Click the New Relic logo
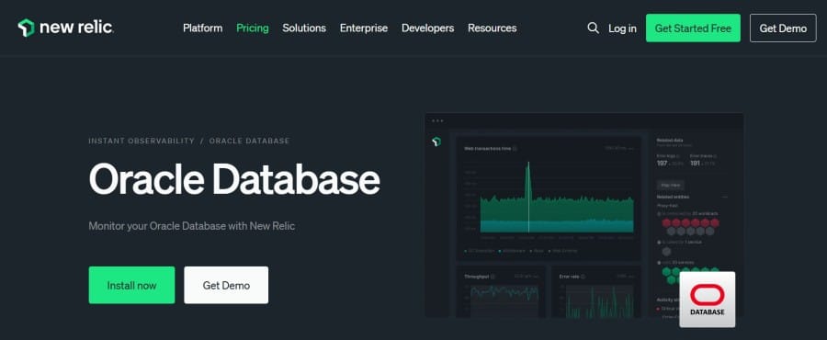The width and height of the screenshot is (827, 340). click(65, 28)
